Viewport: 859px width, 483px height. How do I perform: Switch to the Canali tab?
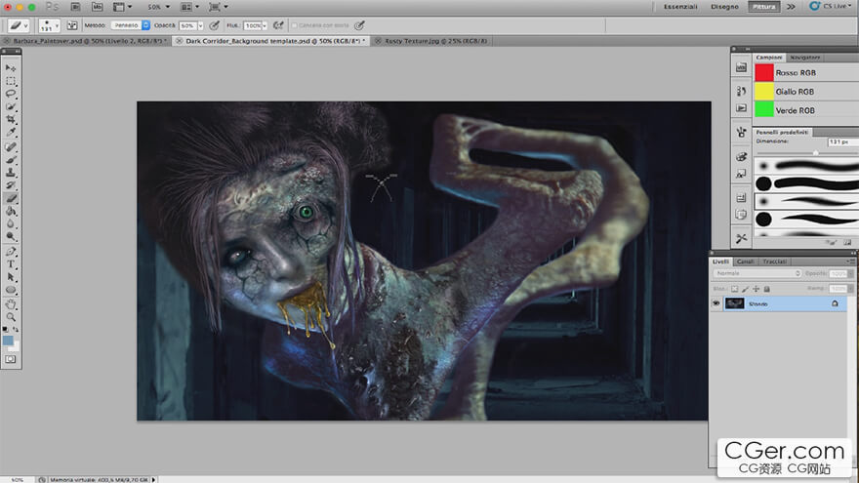click(746, 262)
